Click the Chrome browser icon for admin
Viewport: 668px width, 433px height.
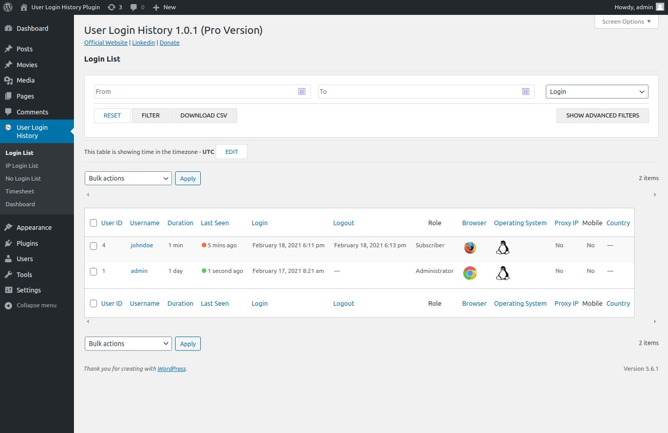(470, 273)
